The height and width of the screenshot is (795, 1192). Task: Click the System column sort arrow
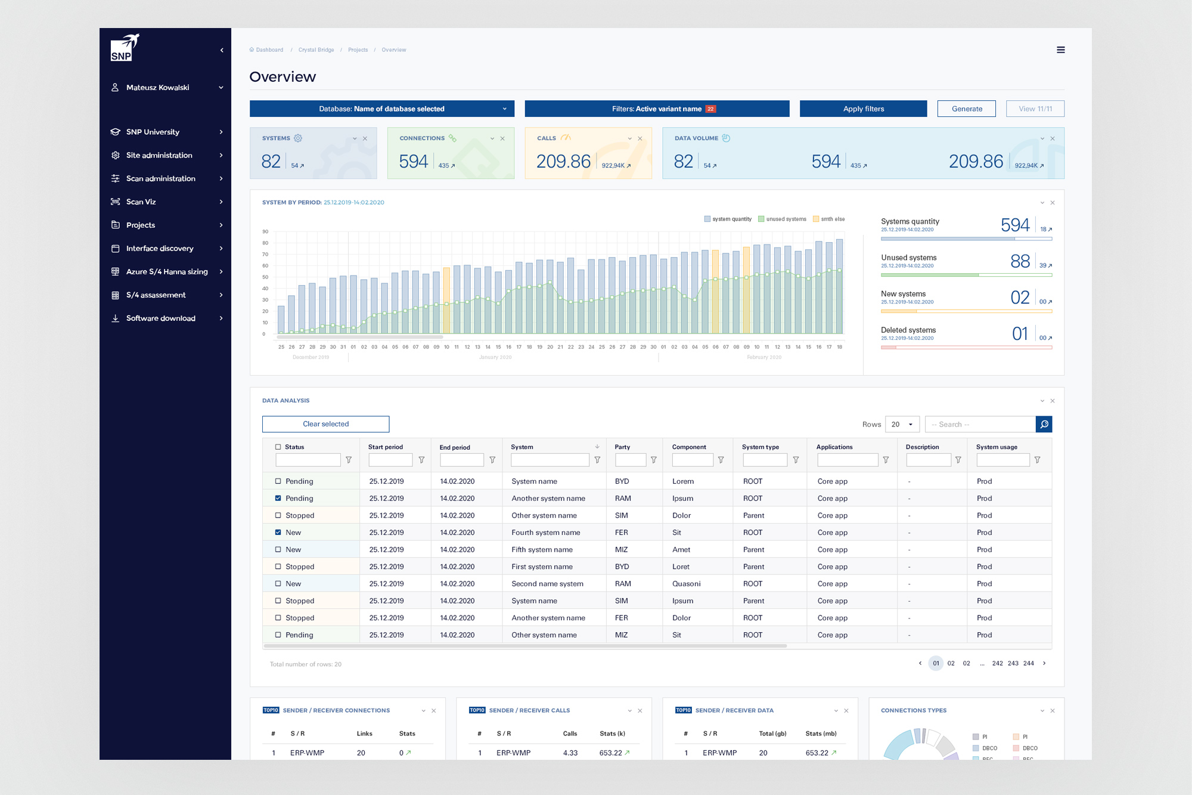coord(597,447)
